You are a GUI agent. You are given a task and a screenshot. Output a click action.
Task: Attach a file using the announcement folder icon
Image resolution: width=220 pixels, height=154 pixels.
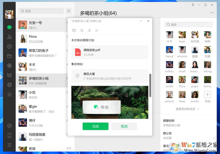[74, 30]
